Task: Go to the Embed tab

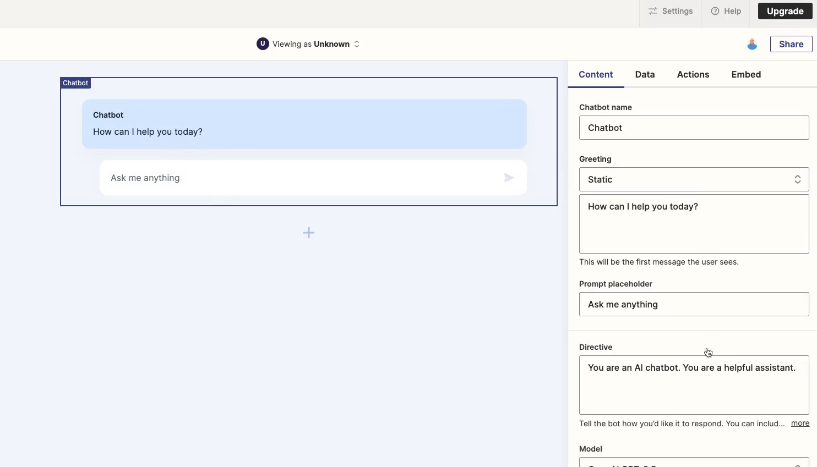Action: [x=746, y=74]
